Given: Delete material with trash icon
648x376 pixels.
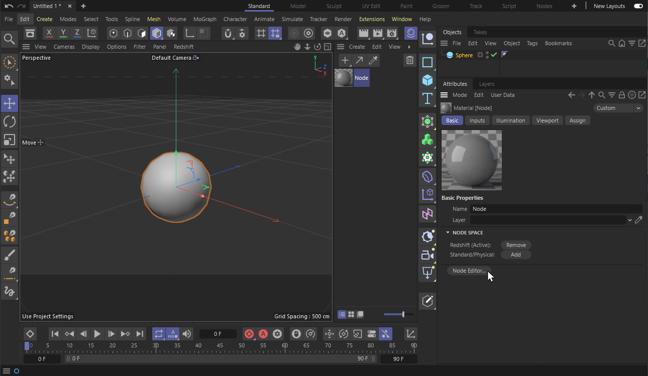Looking at the screenshot, I should pyautogui.click(x=410, y=60).
